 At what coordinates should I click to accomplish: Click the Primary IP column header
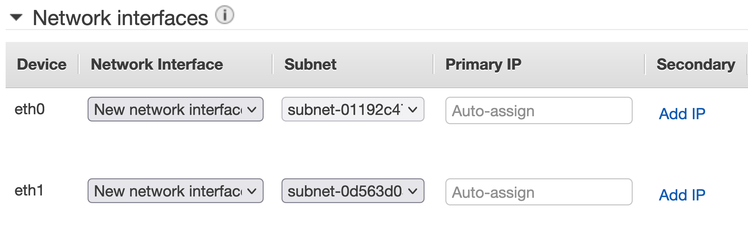483,64
